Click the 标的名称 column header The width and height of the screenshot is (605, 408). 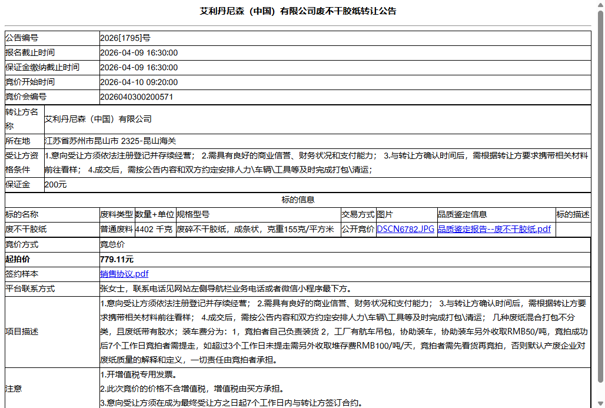(x=52, y=215)
